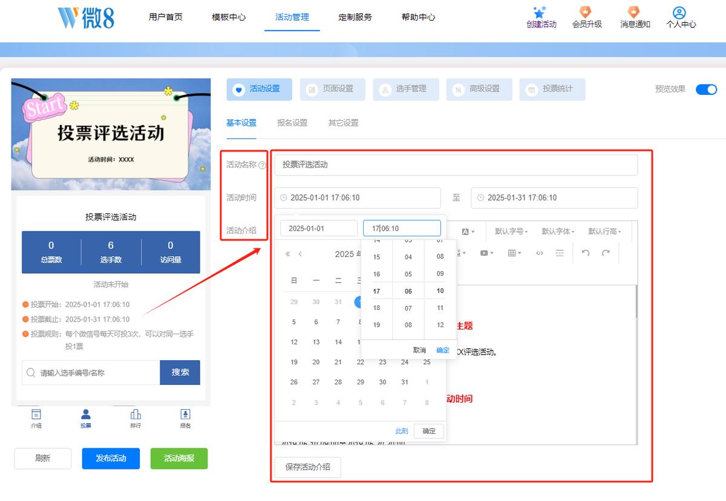The height and width of the screenshot is (501, 726).
Task: Click the 活动名称 input field
Action: 456,165
